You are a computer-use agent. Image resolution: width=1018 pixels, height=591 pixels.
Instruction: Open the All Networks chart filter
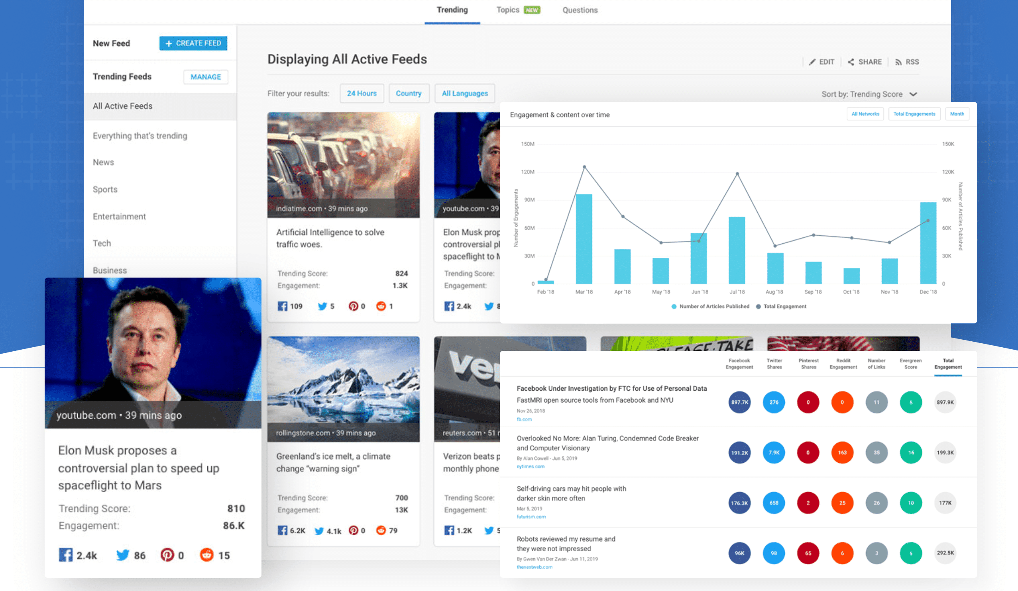[865, 114]
